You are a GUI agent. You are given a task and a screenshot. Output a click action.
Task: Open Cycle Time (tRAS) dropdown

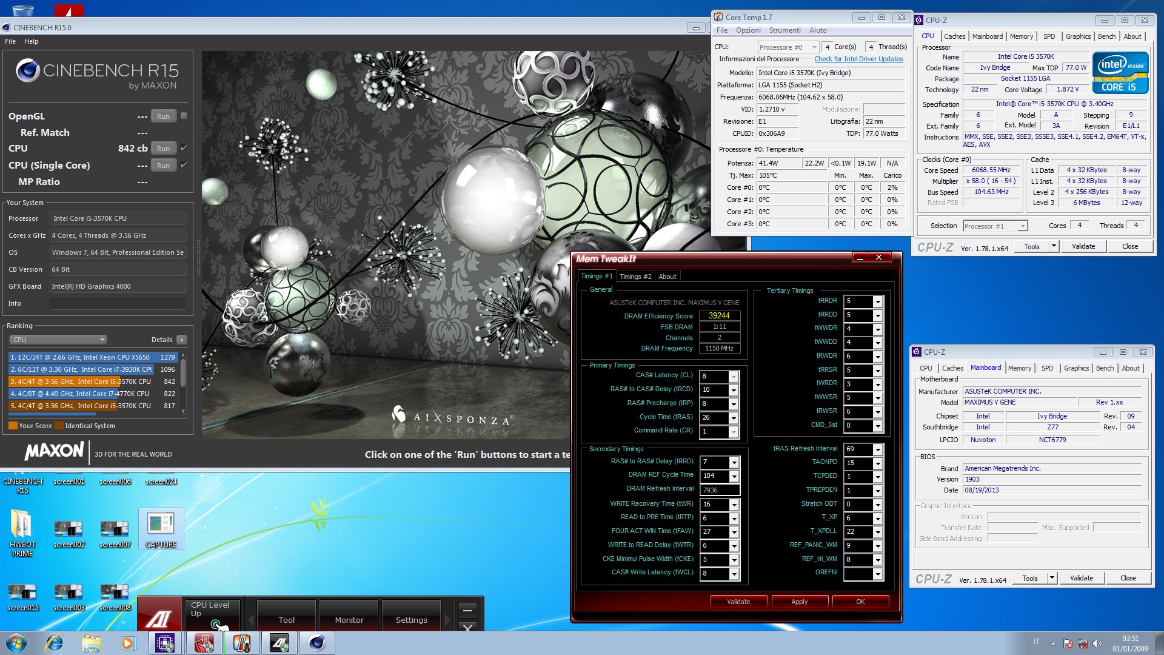click(x=733, y=418)
